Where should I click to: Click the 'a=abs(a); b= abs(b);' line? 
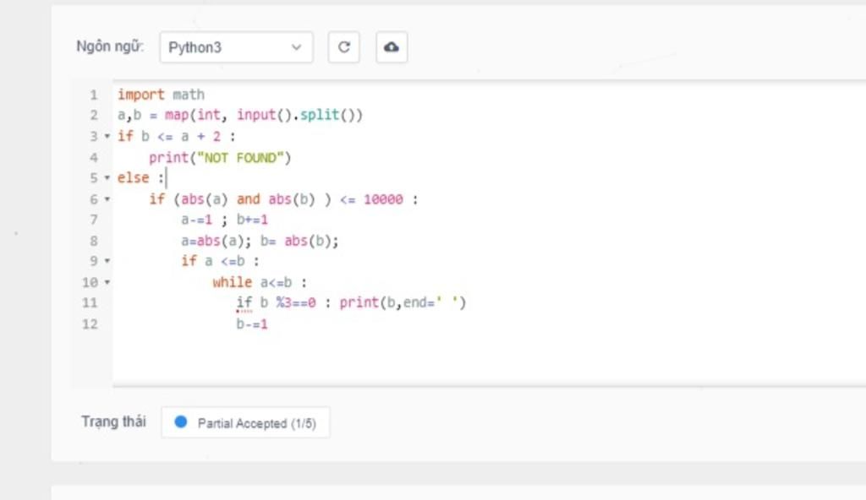pos(260,241)
